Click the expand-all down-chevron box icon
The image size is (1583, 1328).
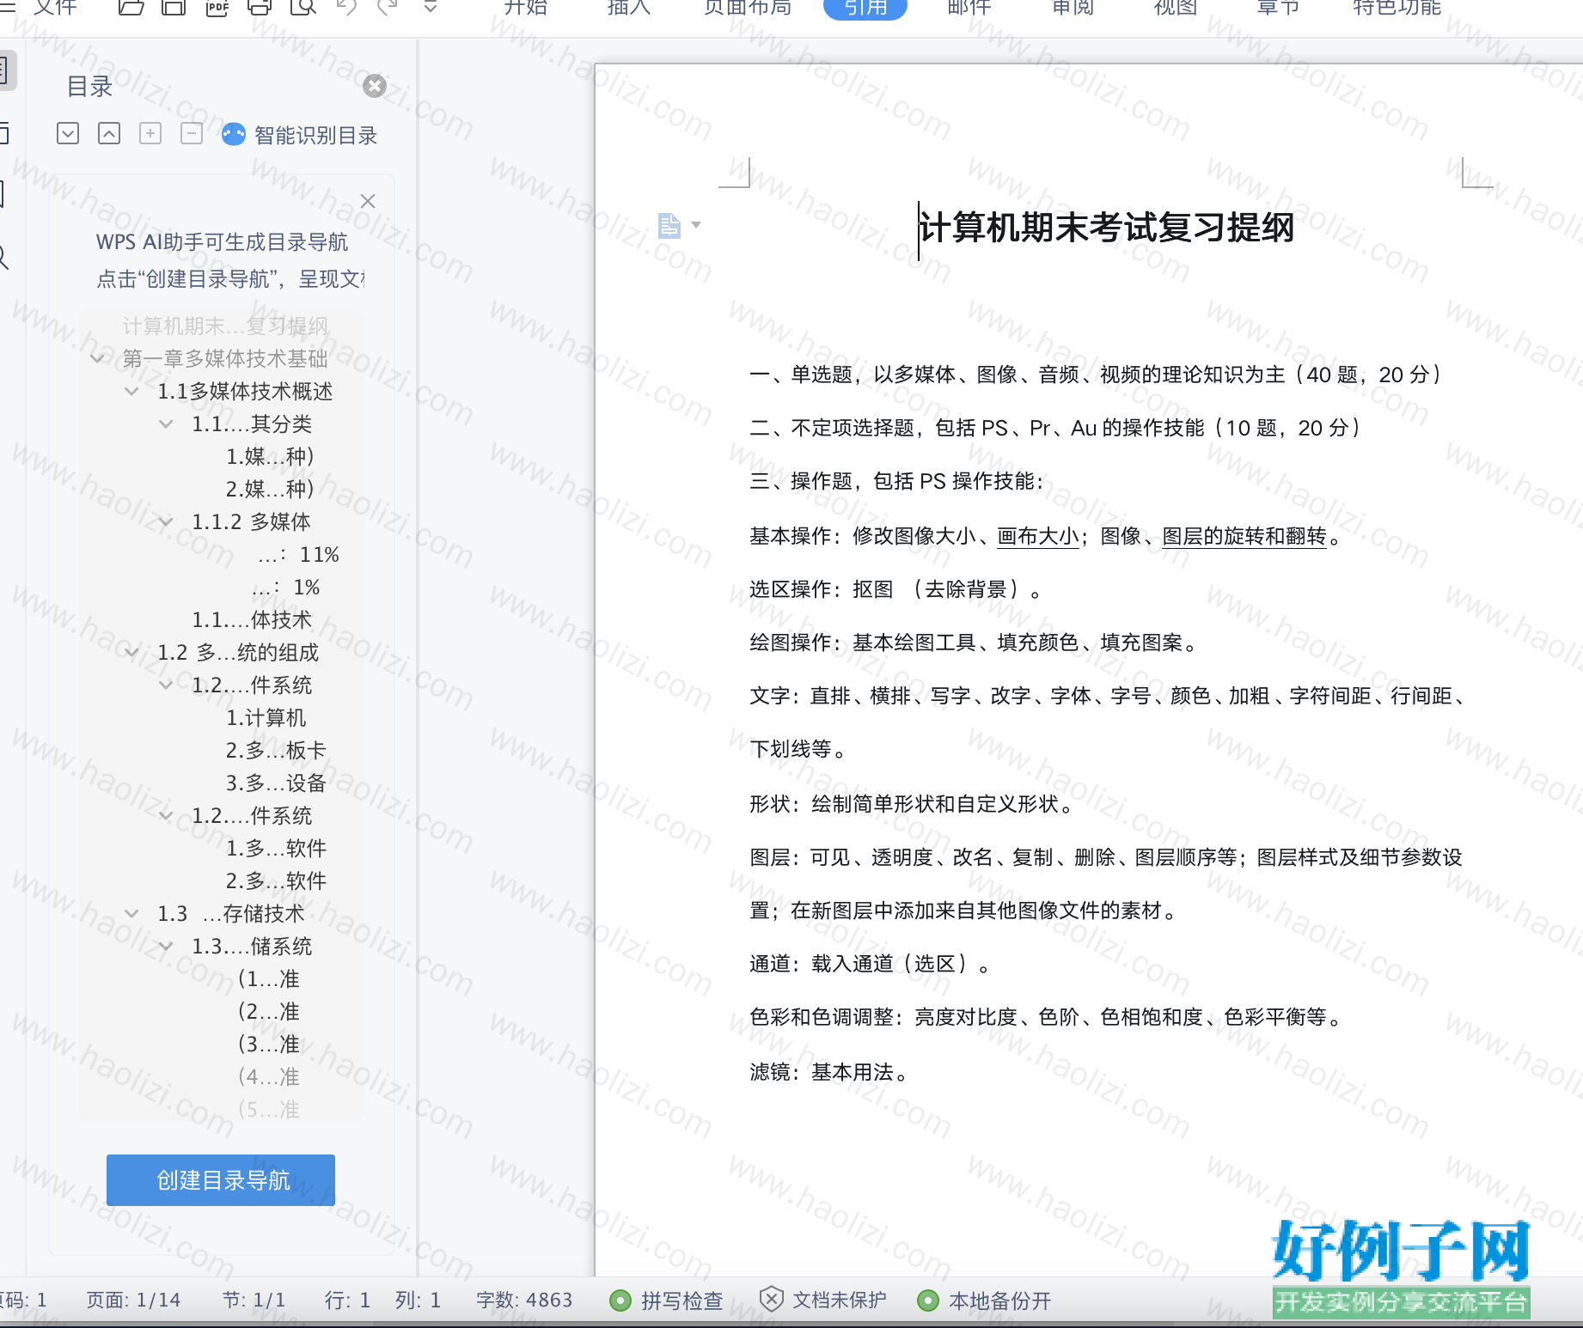(68, 133)
